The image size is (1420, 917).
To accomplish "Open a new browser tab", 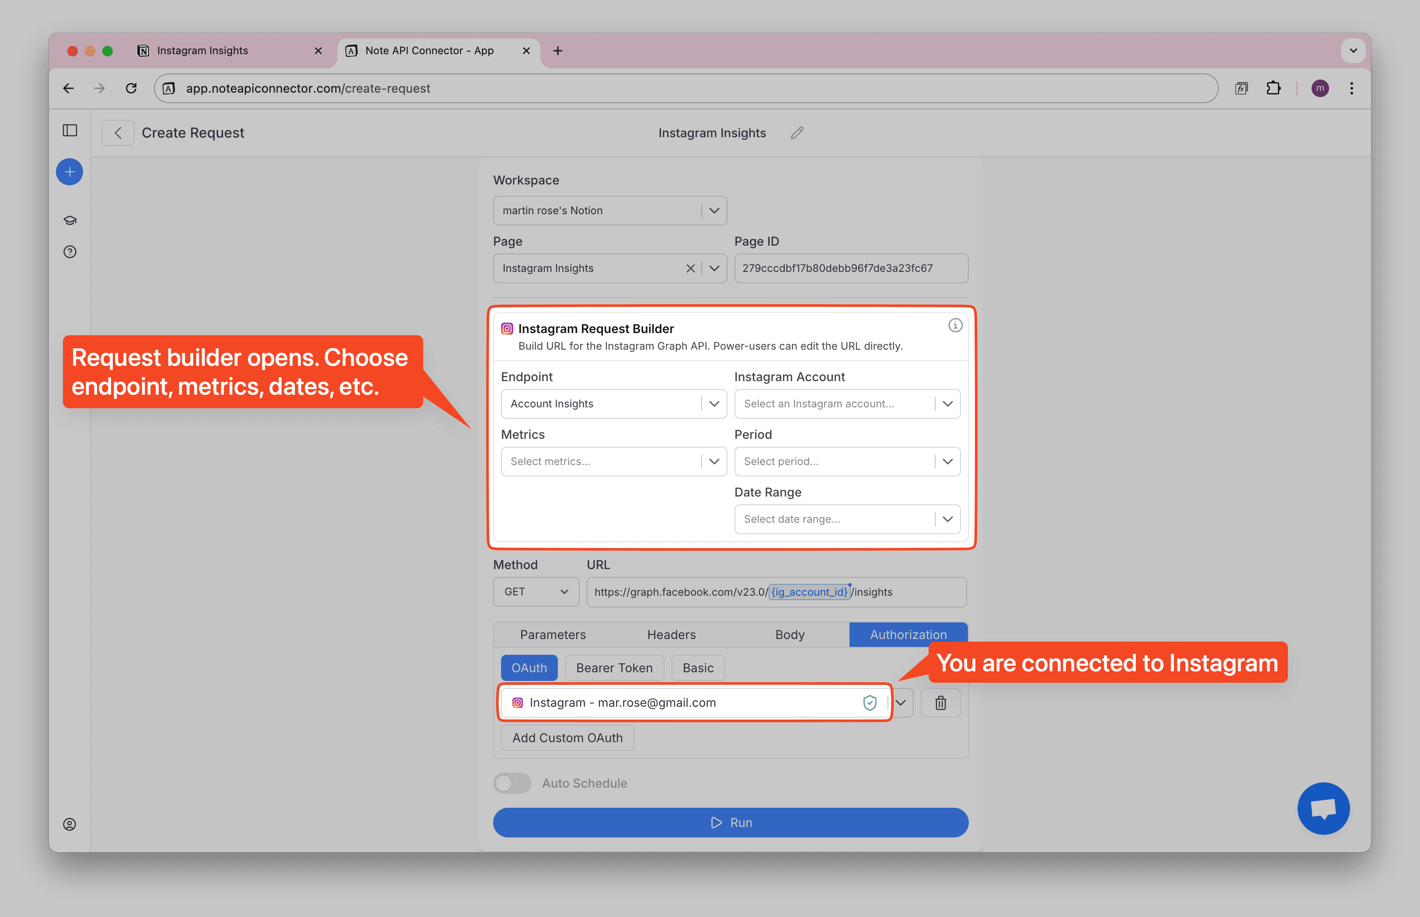I will click(x=557, y=51).
